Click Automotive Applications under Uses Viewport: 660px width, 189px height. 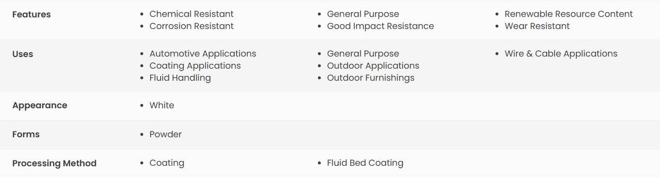(x=203, y=54)
